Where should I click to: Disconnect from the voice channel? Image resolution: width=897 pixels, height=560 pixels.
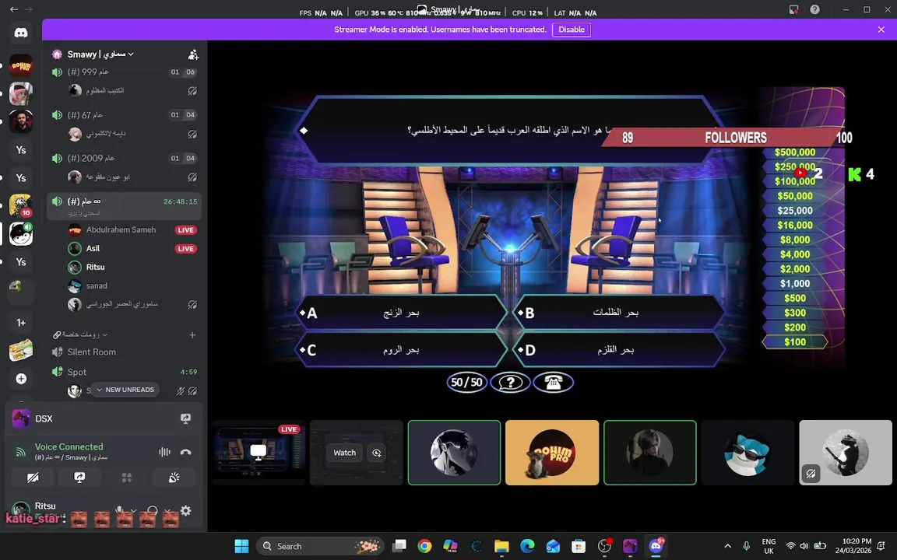(x=185, y=452)
